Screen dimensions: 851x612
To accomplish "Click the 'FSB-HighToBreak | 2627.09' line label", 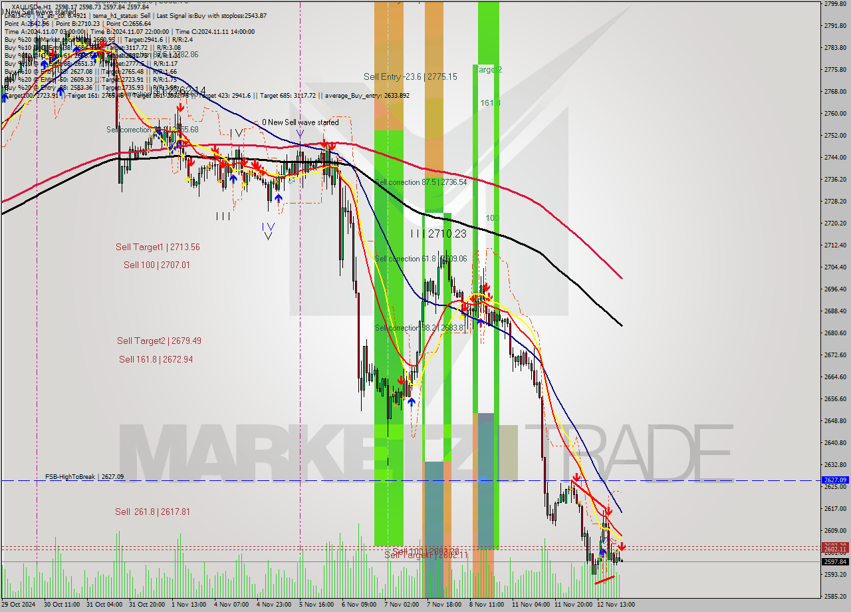I will [84, 476].
